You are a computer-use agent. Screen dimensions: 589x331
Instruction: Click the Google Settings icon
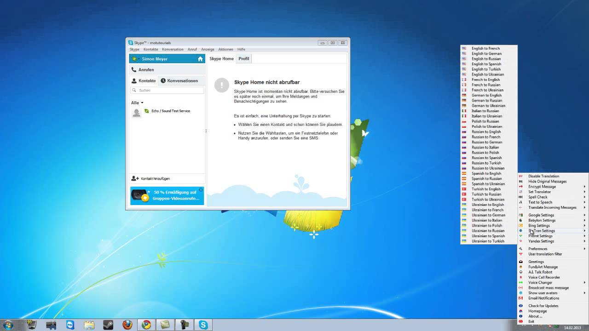click(x=521, y=215)
